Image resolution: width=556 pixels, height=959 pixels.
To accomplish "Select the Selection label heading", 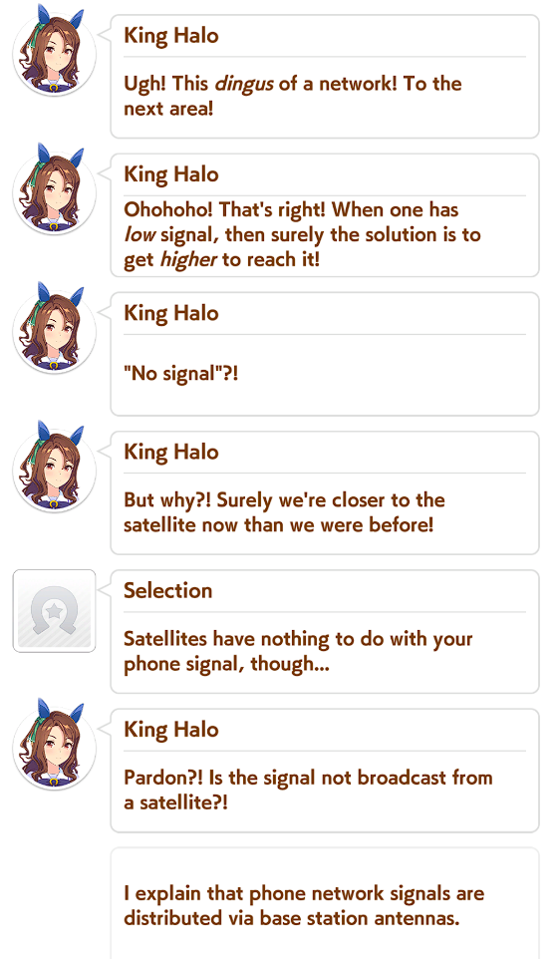I will click(x=168, y=590).
